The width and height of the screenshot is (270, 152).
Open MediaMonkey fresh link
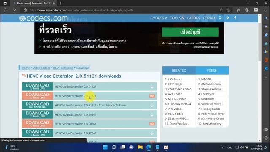(212, 124)
